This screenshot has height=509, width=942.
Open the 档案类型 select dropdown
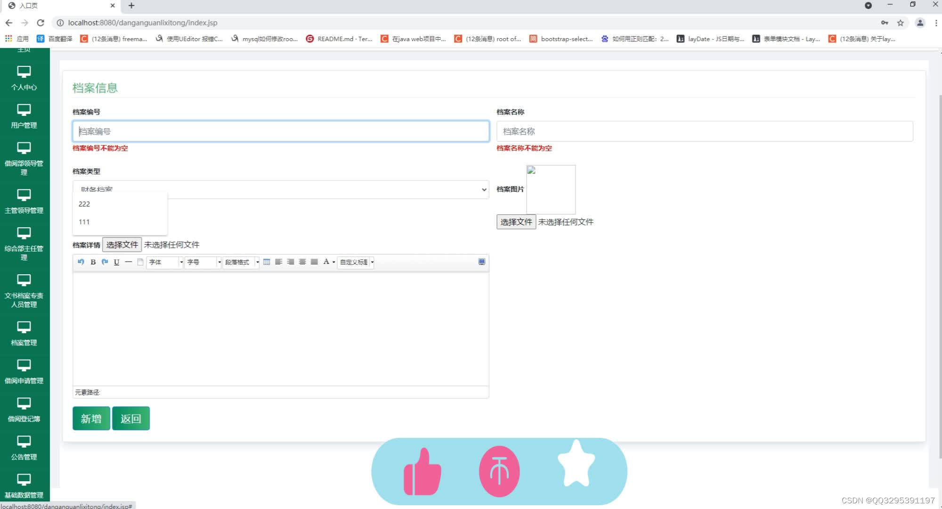pos(281,189)
